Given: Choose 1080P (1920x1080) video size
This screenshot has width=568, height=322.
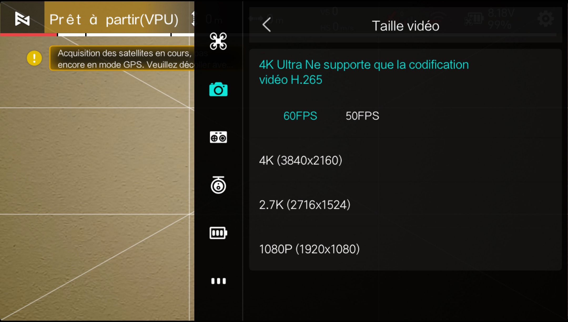Looking at the screenshot, I should 405,249.
